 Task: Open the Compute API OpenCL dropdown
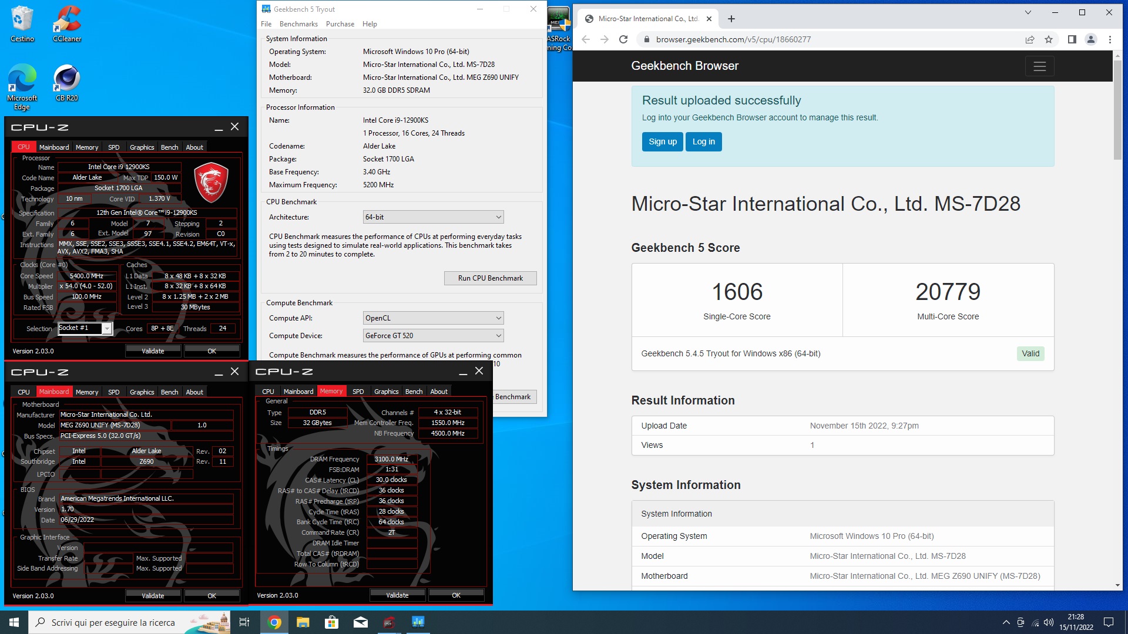(434, 318)
